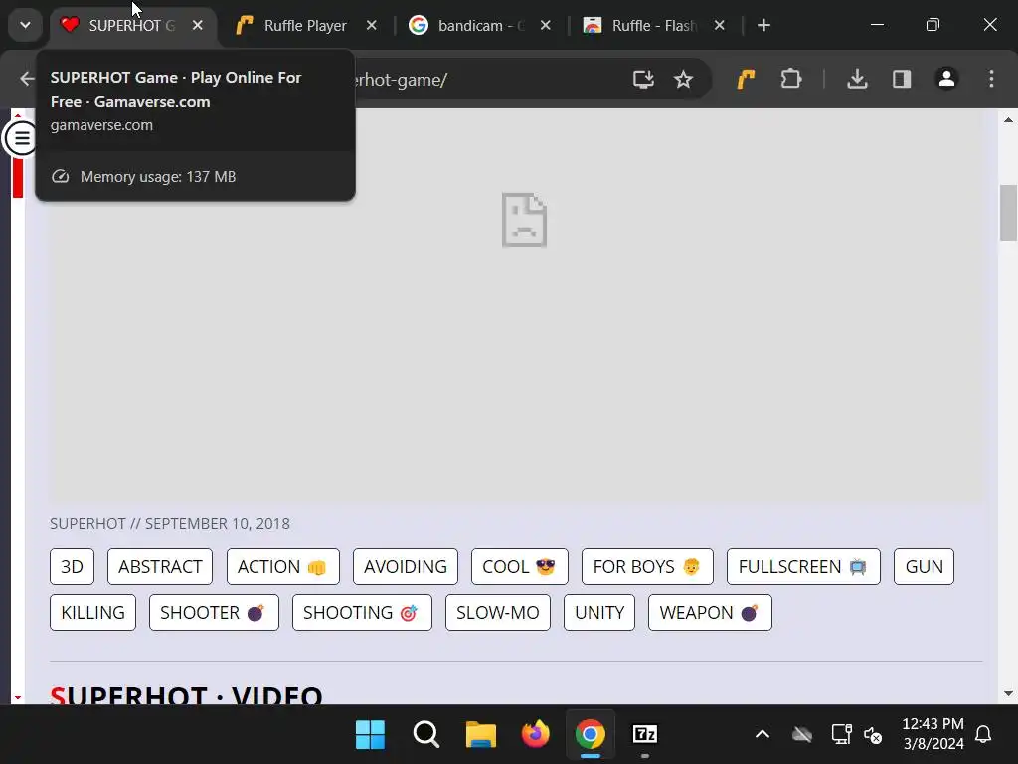Click the scrollbar up arrow
The height and width of the screenshot is (764, 1018).
pos(1008,119)
